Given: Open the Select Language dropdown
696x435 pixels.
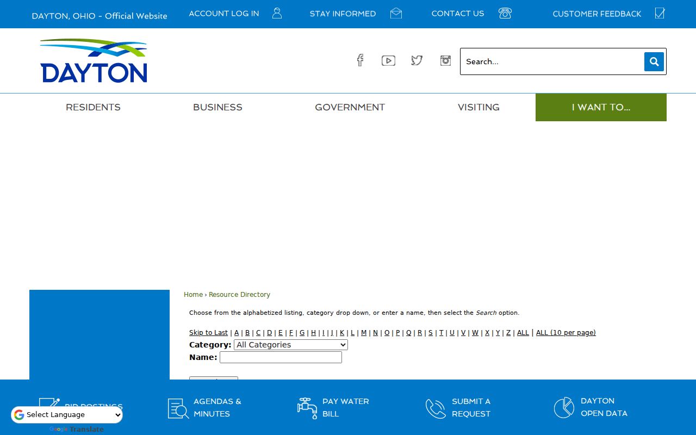Looking at the screenshot, I should [x=67, y=415].
